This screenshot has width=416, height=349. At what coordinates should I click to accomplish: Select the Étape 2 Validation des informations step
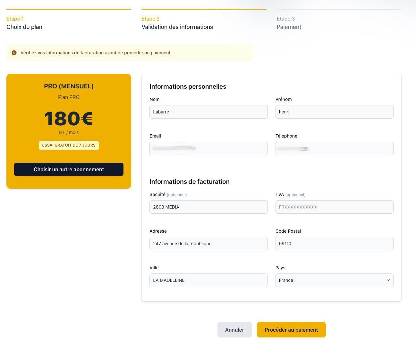coord(177,23)
